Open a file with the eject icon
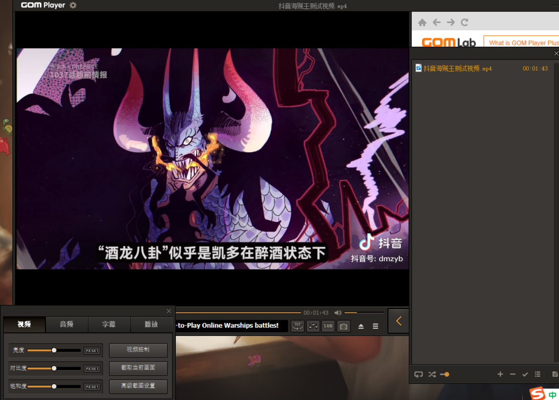Viewport: 559px width, 400px height. (x=361, y=326)
